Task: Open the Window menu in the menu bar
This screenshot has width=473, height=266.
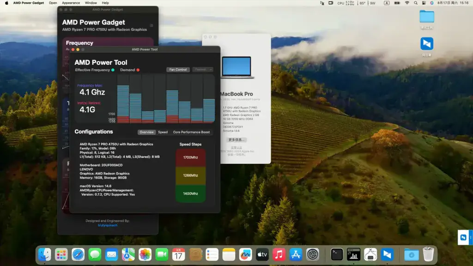Action: pyautogui.click(x=91, y=3)
